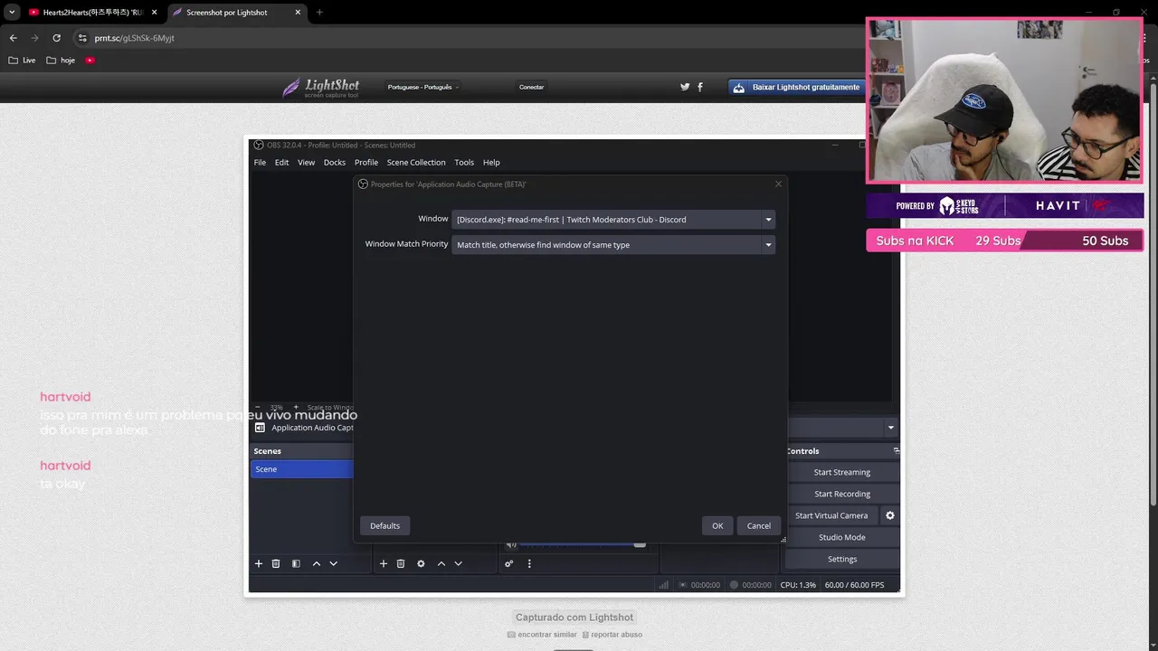
Task: Close the Screenshot por Lightshot tab
Action: coord(298,13)
